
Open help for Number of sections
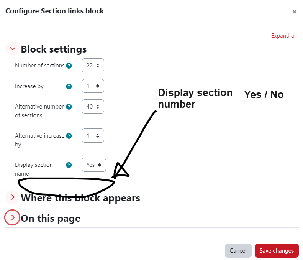[x=69, y=66]
